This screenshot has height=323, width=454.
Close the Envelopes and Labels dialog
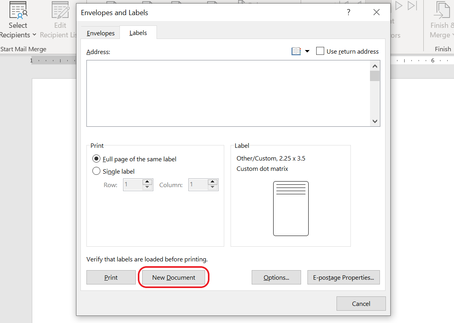pos(376,12)
